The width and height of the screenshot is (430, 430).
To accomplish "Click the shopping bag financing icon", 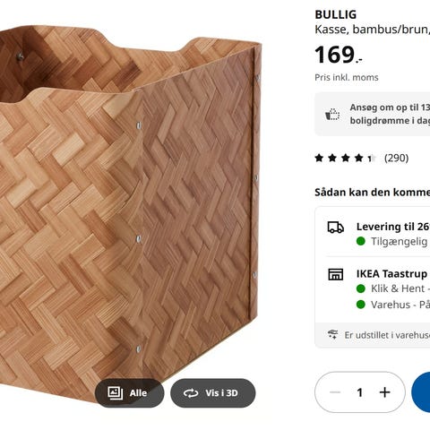I will [332, 115].
